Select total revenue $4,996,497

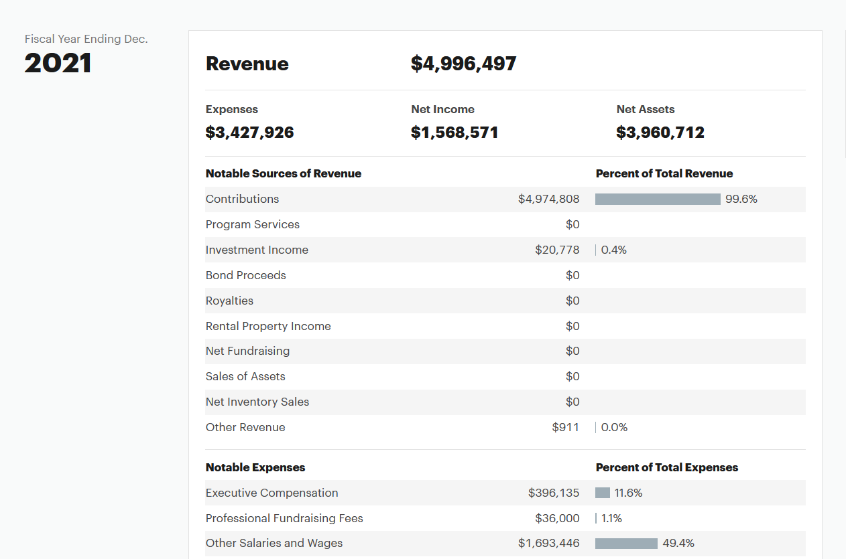point(464,64)
